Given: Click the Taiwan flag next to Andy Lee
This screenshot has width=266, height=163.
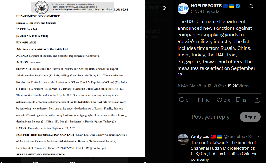Looking at the screenshot, I should pos(213,137).
